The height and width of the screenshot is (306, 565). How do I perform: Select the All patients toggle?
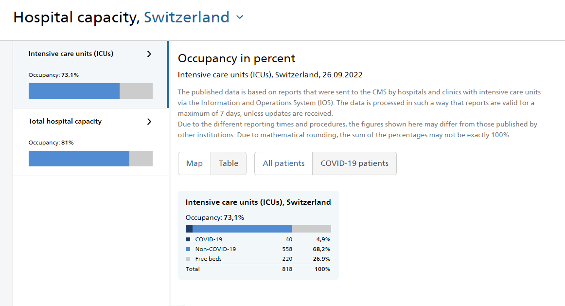[283, 163]
